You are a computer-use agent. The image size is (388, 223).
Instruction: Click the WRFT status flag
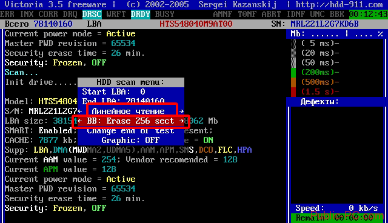point(116,15)
